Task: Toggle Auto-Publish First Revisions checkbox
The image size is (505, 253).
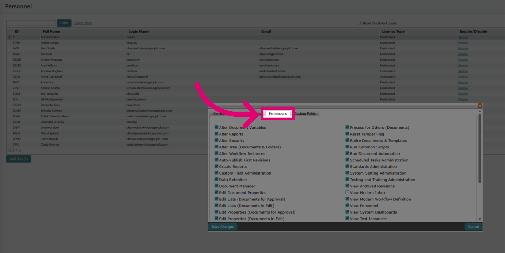Action: [x=216, y=160]
